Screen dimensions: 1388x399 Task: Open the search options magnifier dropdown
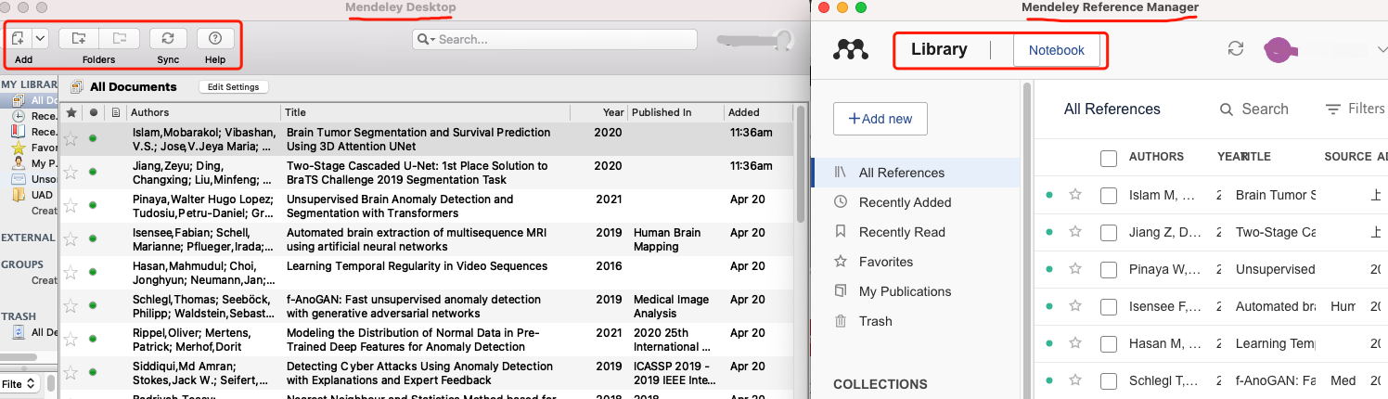[x=427, y=39]
